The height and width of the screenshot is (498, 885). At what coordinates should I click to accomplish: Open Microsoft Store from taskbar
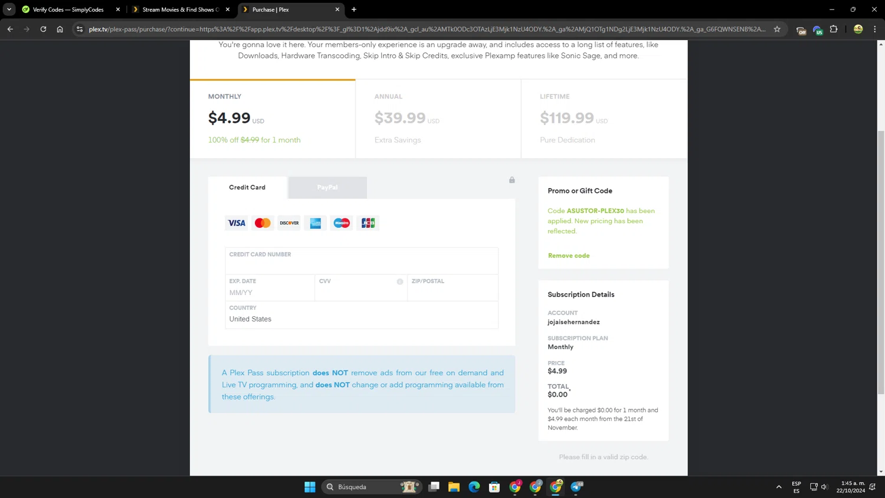click(x=494, y=487)
